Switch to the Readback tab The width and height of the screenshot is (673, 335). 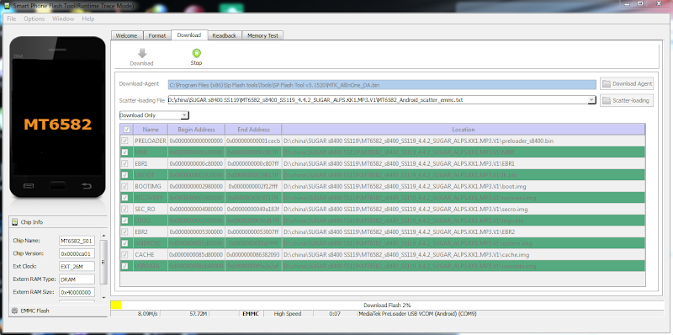(x=224, y=35)
